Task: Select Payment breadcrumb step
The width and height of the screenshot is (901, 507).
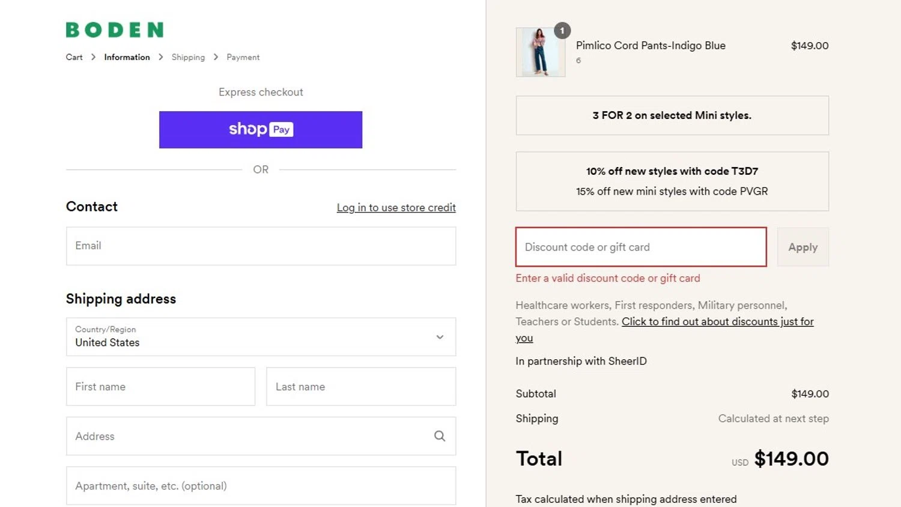Action: pyautogui.click(x=243, y=57)
